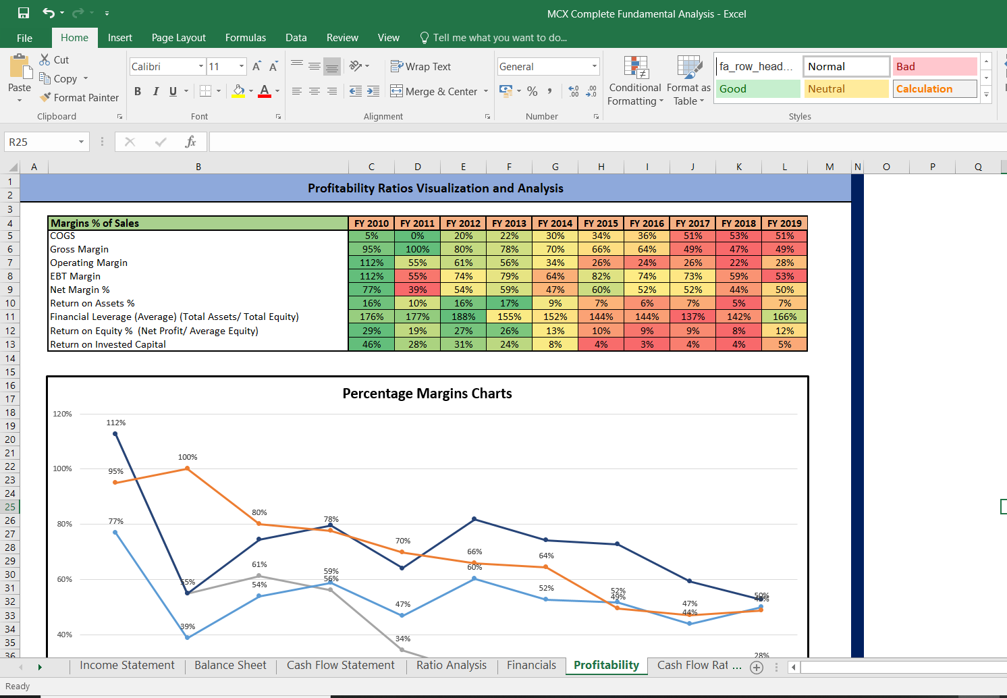Viewport: 1007px width, 698px height.
Task: Toggle bold formatting
Action: (138, 91)
